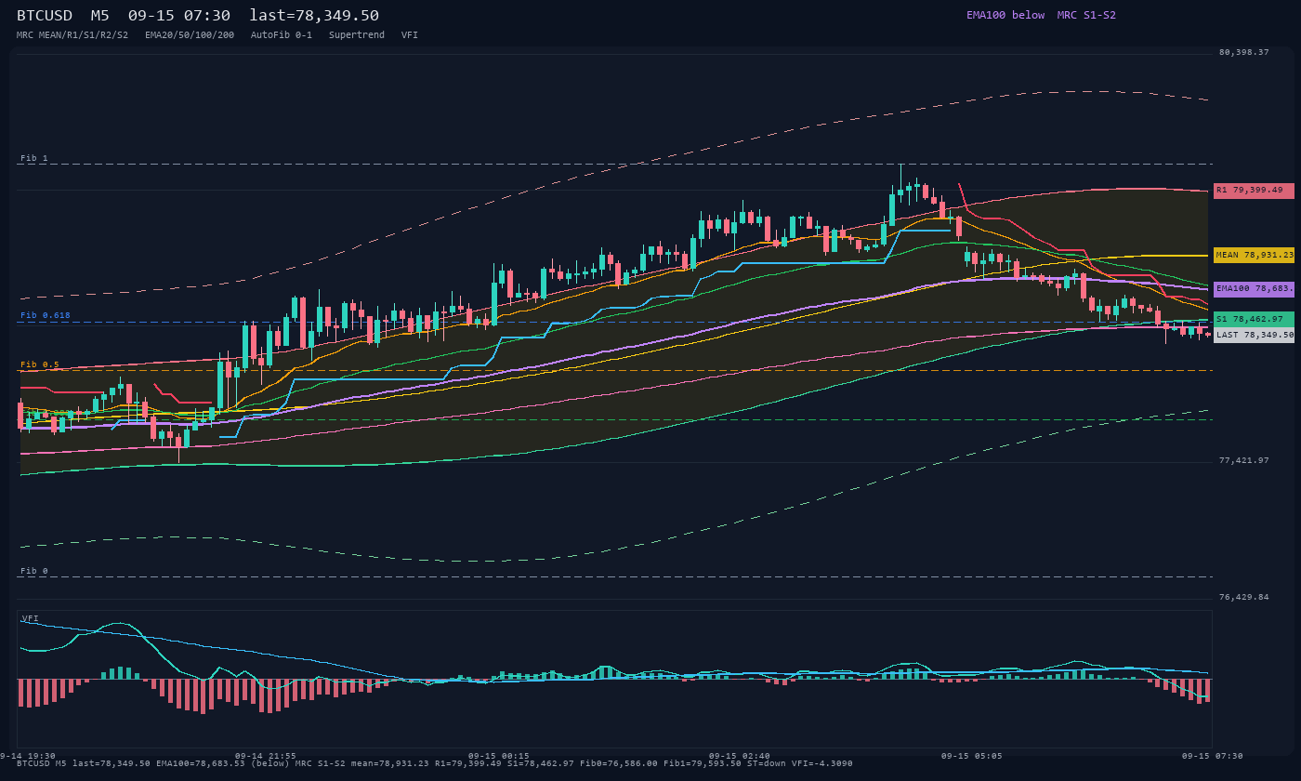The height and width of the screenshot is (781, 1301).
Task: Click EMA100=78,683.53 in the bottom status line
Action: (201, 763)
